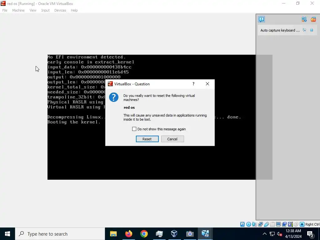Open the camera app taskbar icon
This screenshot has height=240, width=320.
pos(190,234)
